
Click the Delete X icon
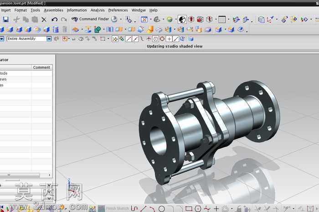coord(44,20)
